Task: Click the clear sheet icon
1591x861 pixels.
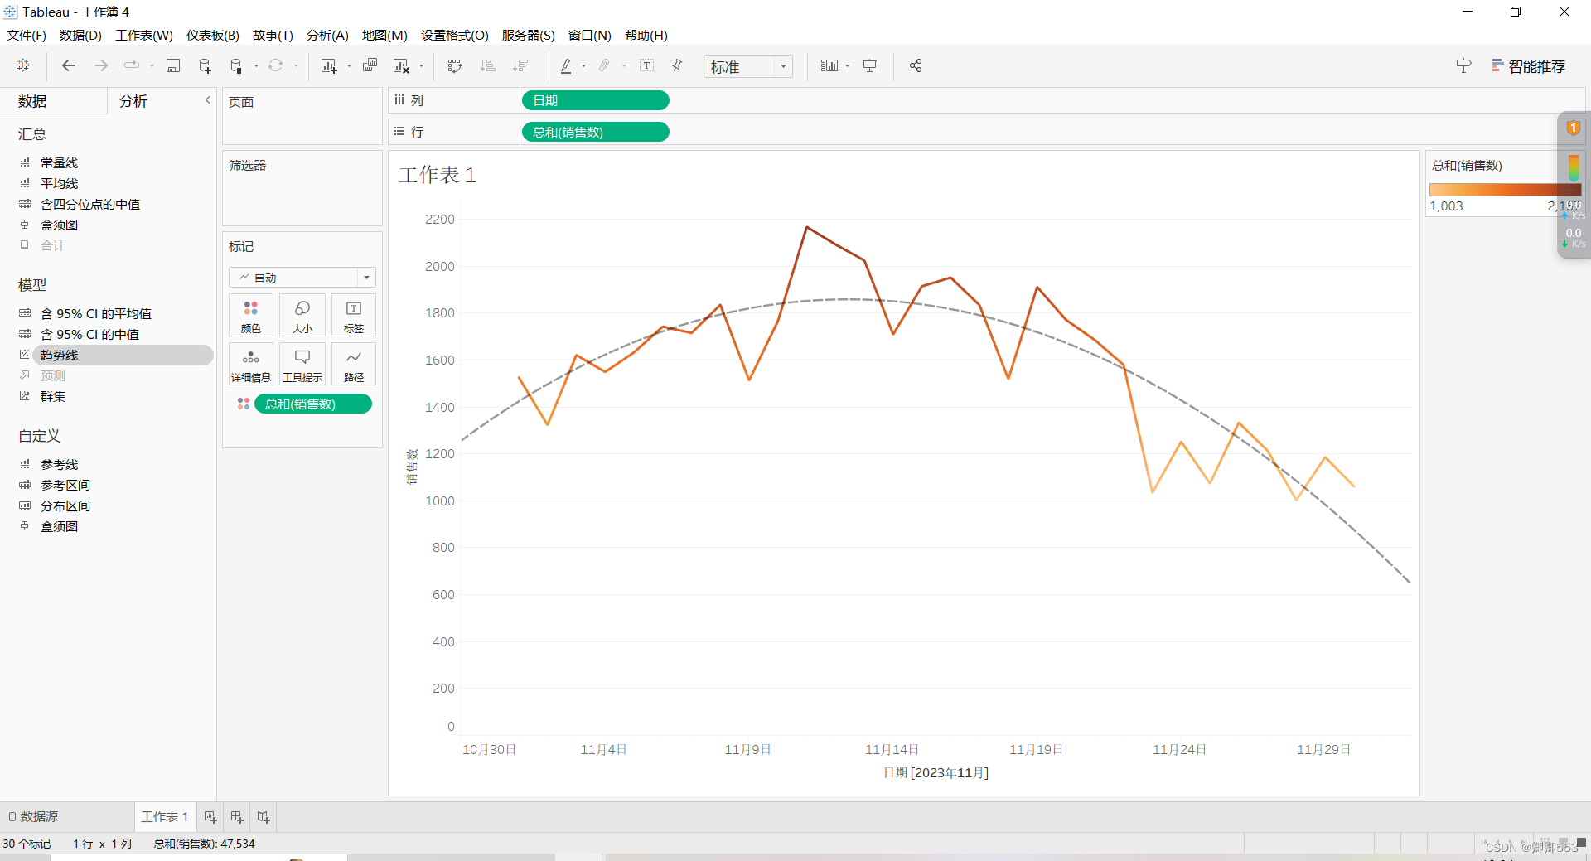Action: (402, 65)
